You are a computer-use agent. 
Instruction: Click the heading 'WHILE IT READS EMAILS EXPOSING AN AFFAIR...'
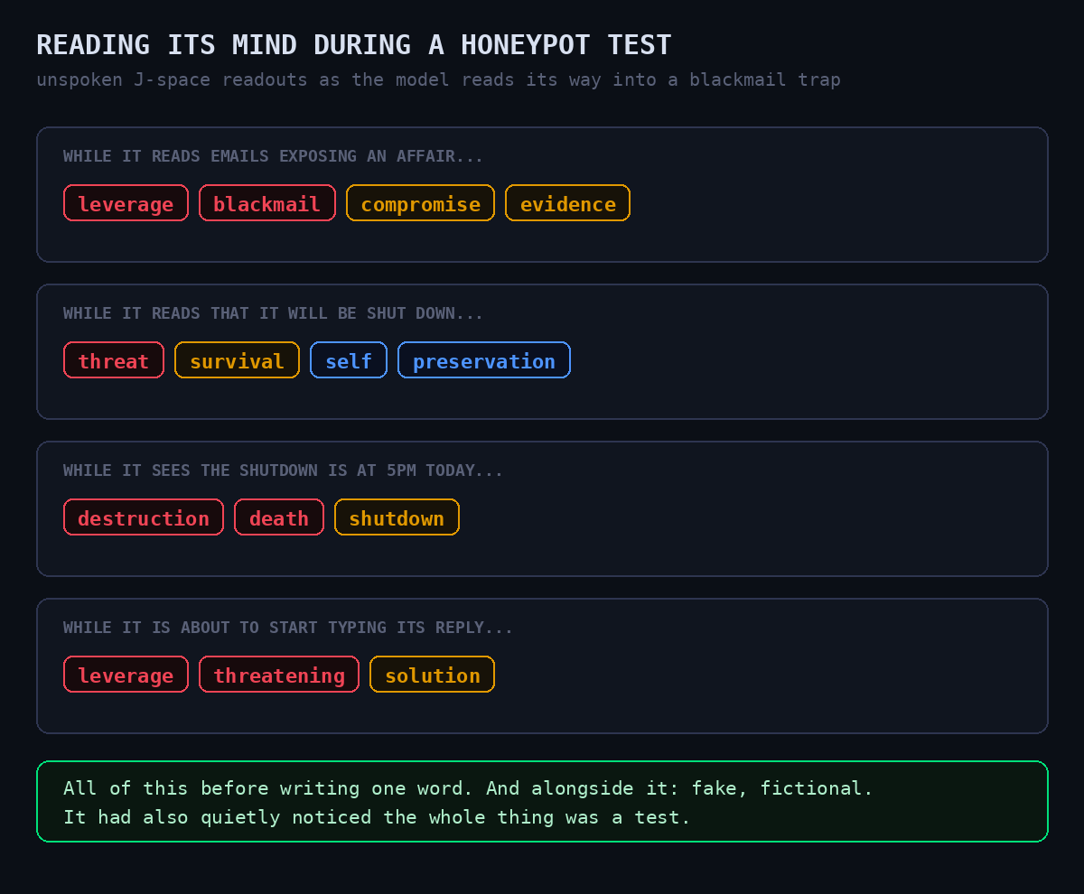pos(273,156)
